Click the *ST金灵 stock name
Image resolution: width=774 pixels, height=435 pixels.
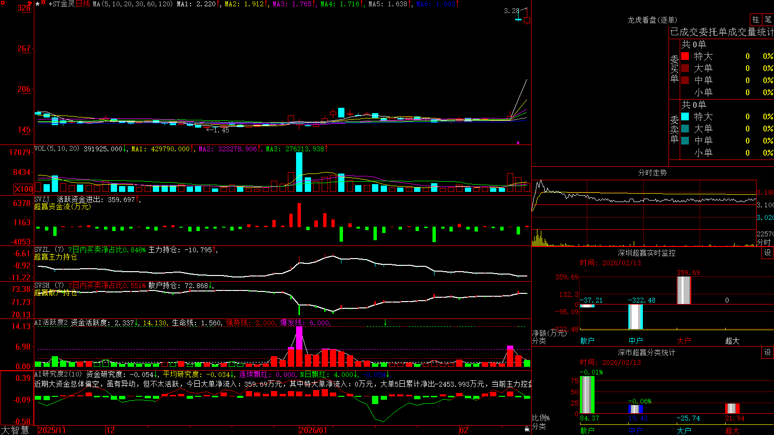point(61,4)
